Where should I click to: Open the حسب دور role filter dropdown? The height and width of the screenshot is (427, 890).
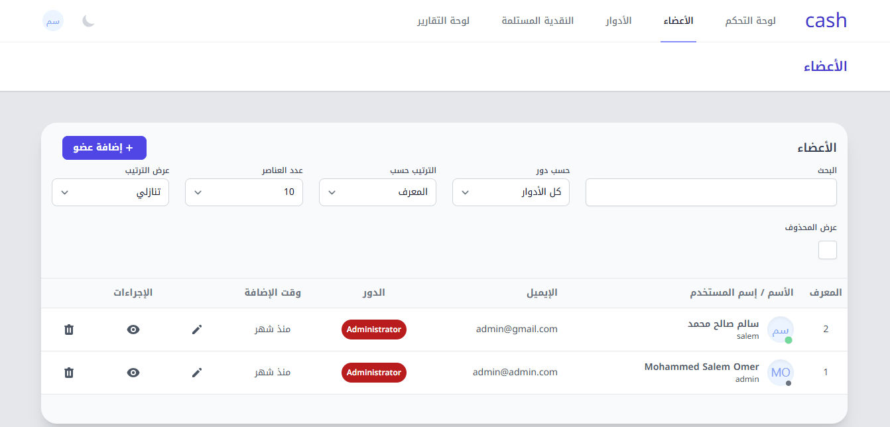pyautogui.click(x=511, y=192)
